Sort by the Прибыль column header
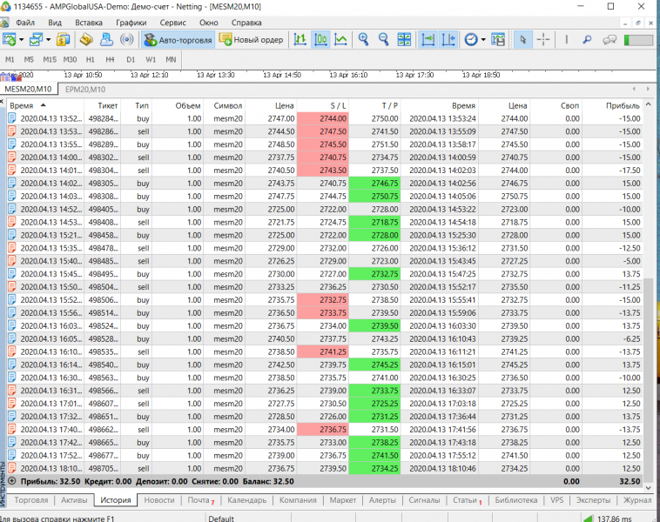Screen dimensions: 660x522 [622, 105]
